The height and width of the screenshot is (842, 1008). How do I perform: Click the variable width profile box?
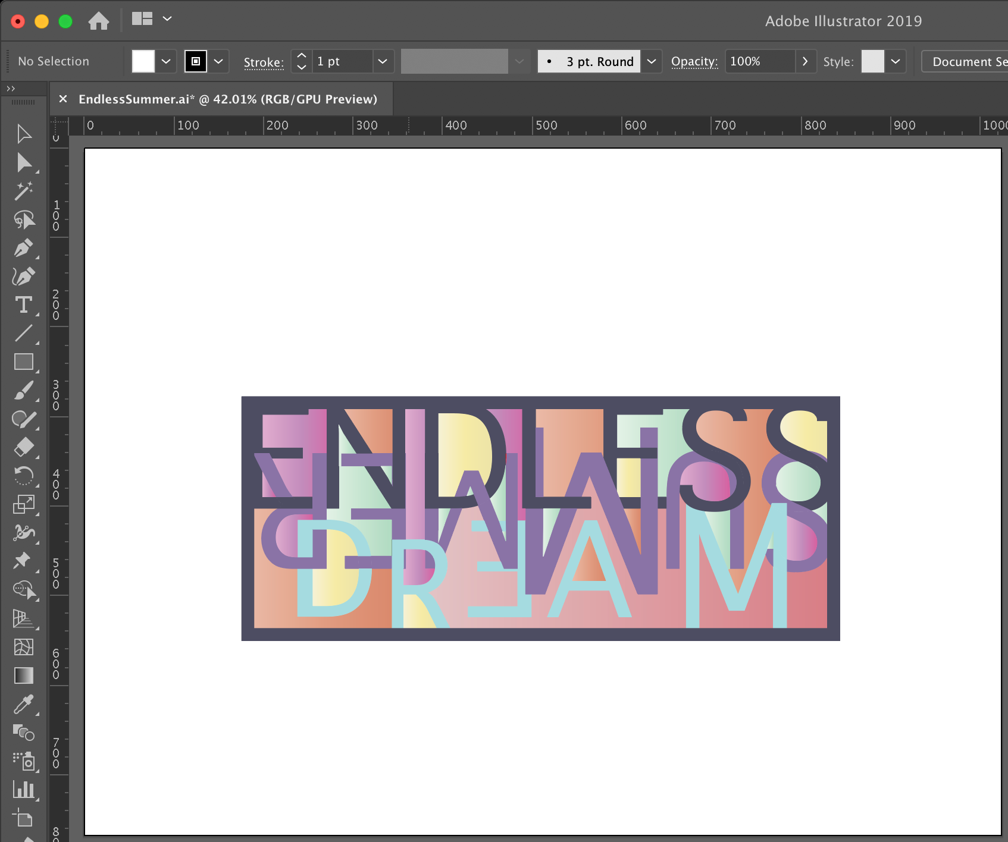point(455,61)
